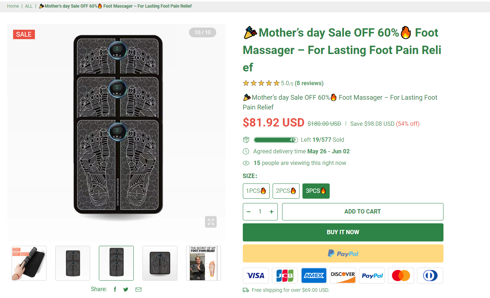Check out with the yellow PayPal button
490x298 pixels.
coord(343,253)
